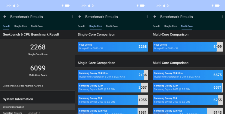Viewport: 225px width, 114px height.
Task: Switch to Multi-Core tab on left screen
Action: pyautogui.click(x=37, y=26)
